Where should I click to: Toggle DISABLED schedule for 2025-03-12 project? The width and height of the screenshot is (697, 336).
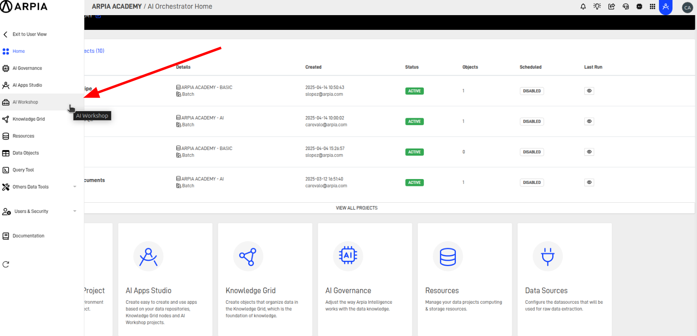[532, 183]
